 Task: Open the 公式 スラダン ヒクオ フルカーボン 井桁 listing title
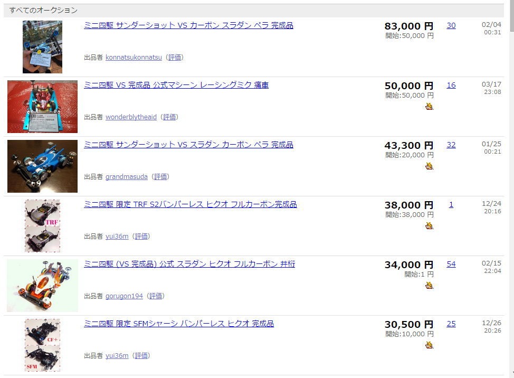point(189,264)
